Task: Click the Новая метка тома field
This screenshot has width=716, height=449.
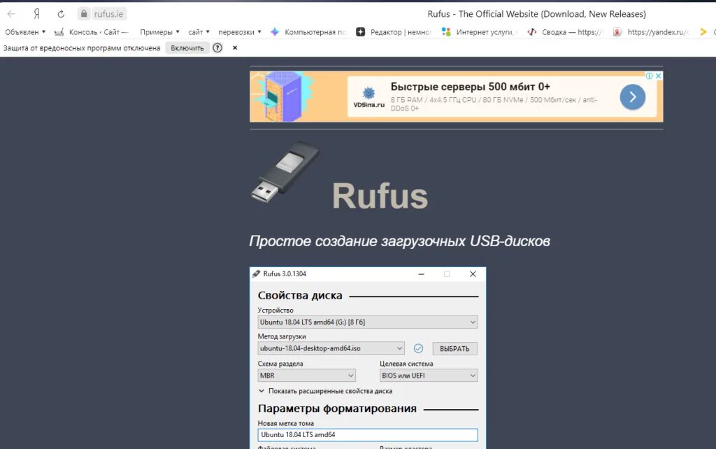Action: (x=368, y=435)
